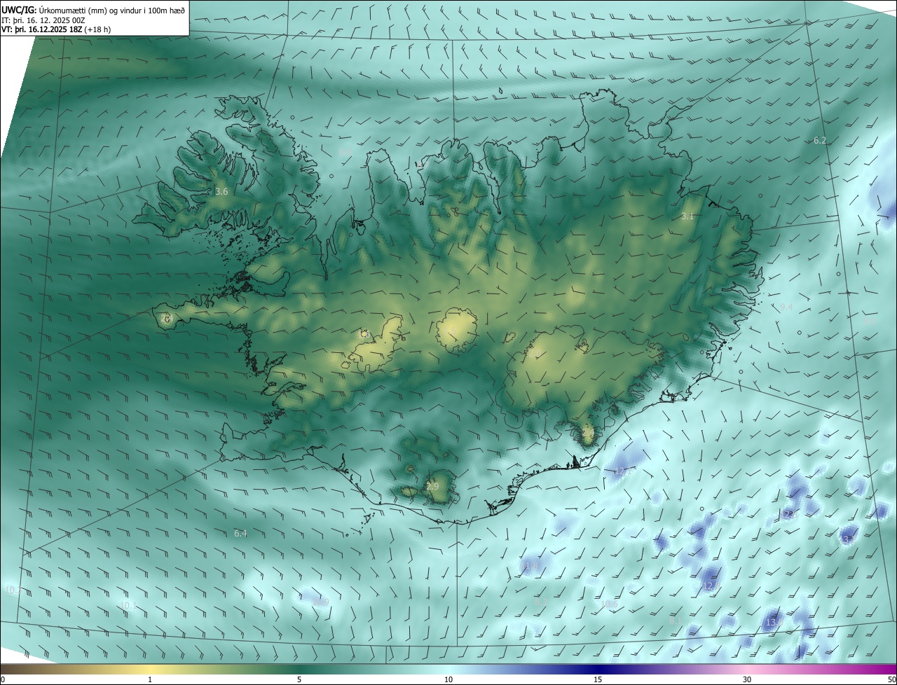Click the "13.0" value on the map
The image size is (897, 685).
tap(774, 622)
